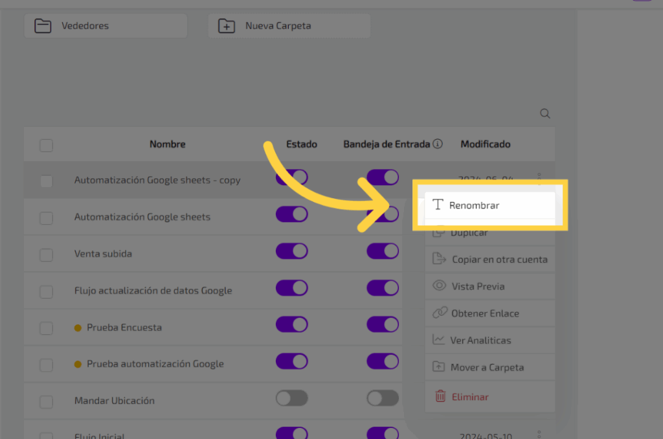This screenshot has height=439, width=663.
Task: Check the select-all checkbox in table header
Action: (46, 145)
